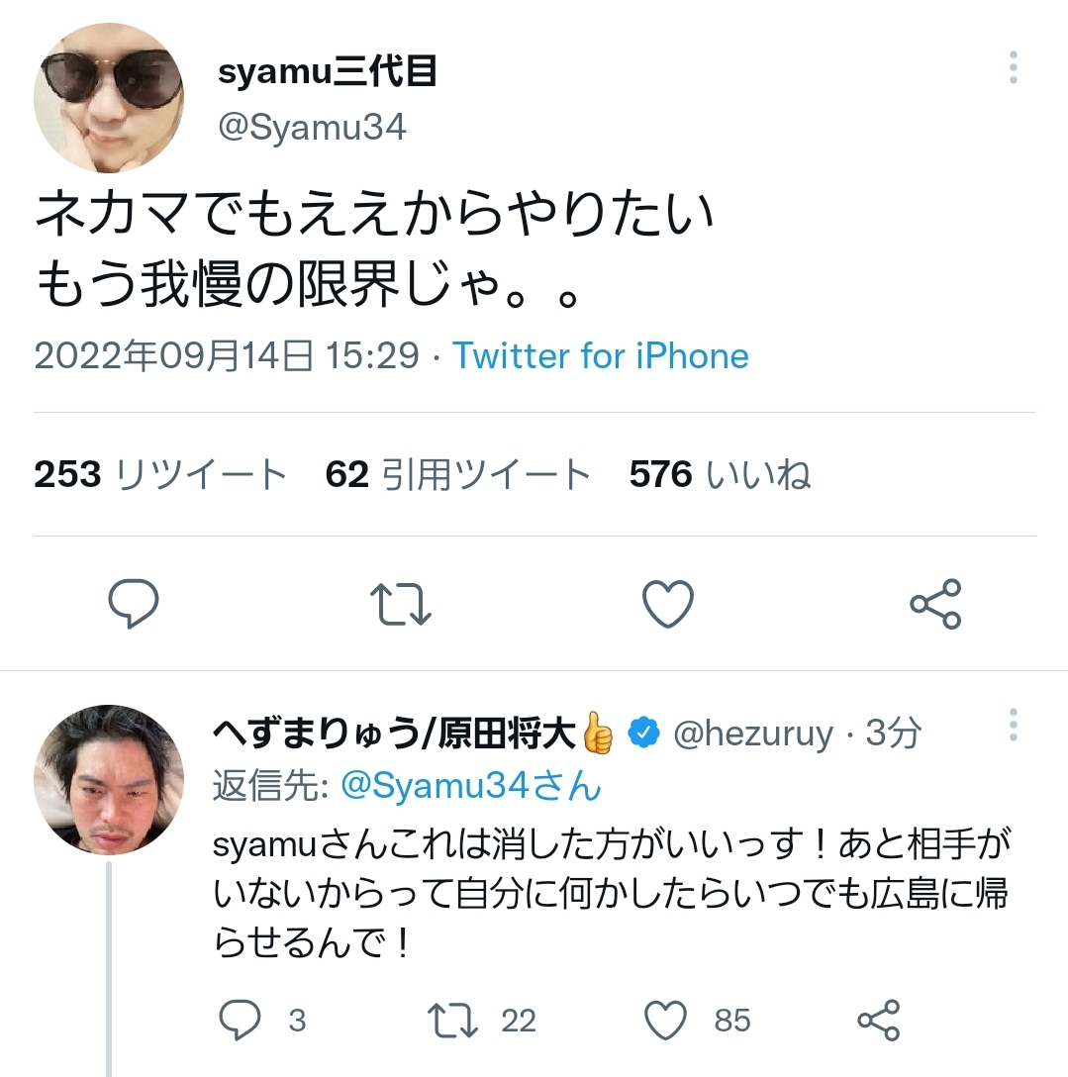Like the hezuruy reply
The width and height of the screenshot is (1068, 1077).
(666, 1020)
